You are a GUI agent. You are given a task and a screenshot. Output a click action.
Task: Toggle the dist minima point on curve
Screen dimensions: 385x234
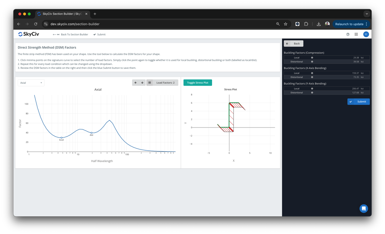92,133
